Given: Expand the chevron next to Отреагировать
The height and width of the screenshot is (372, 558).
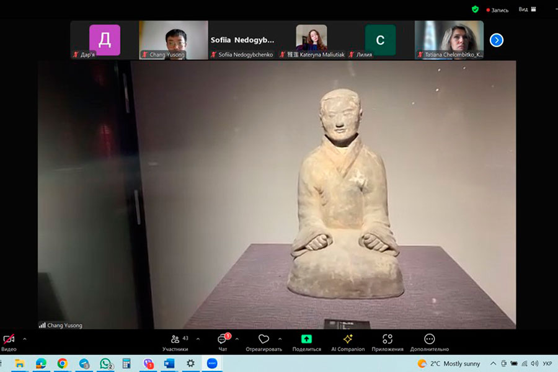Looking at the screenshot, I should tap(280, 339).
